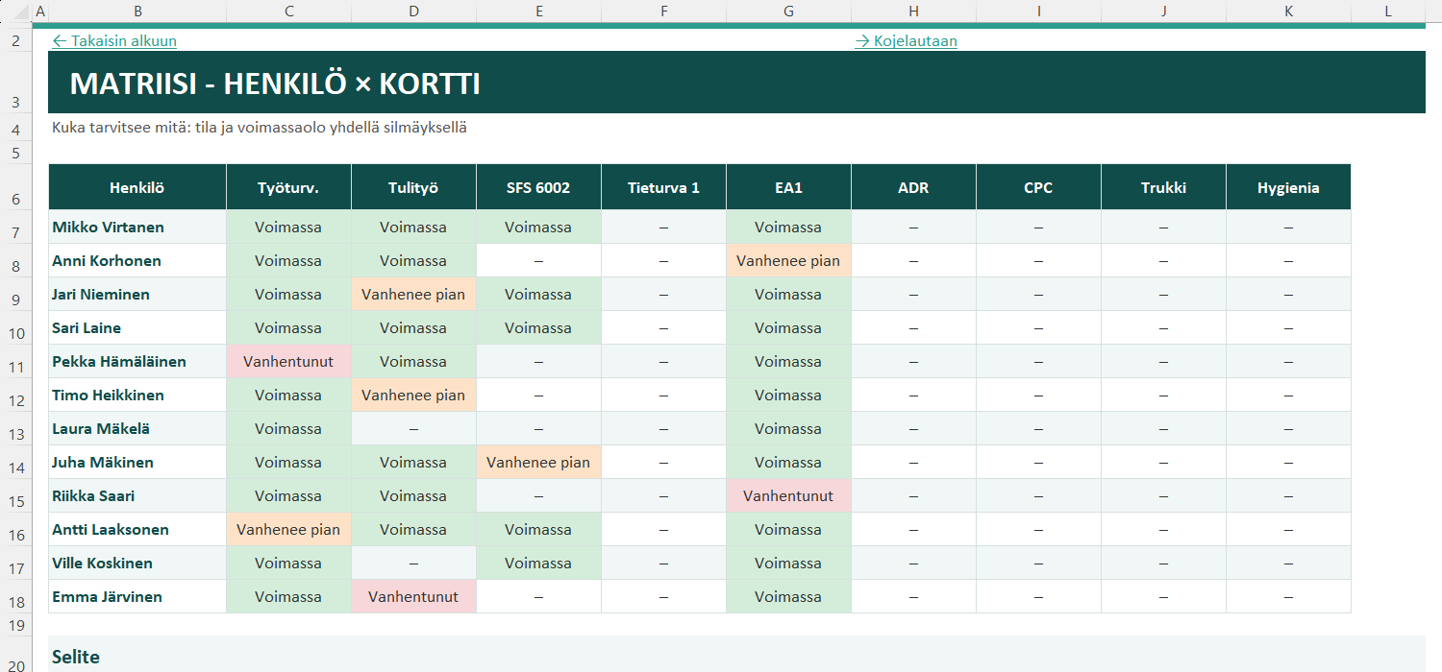Select the 'Tieturva 1' header cell

(664, 187)
